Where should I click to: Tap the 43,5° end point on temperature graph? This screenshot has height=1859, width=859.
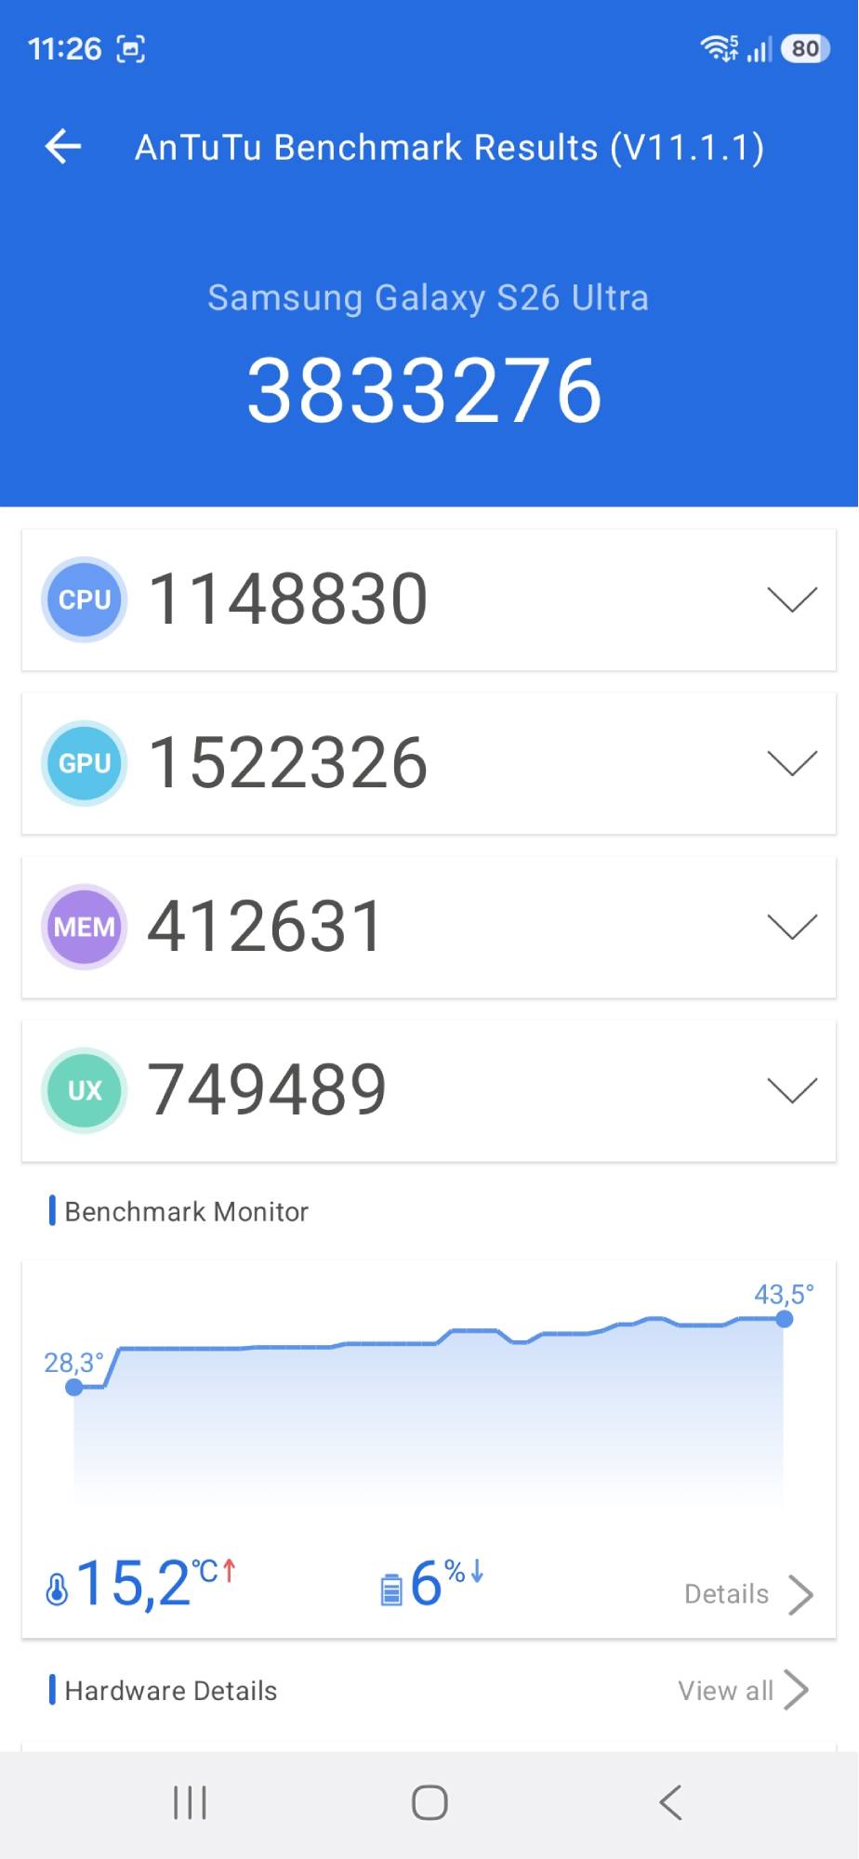point(785,1319)
